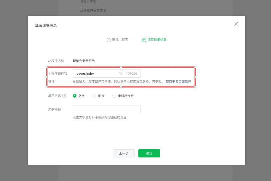Click the top-center handle of the red selection box

(x=121, y=67)
